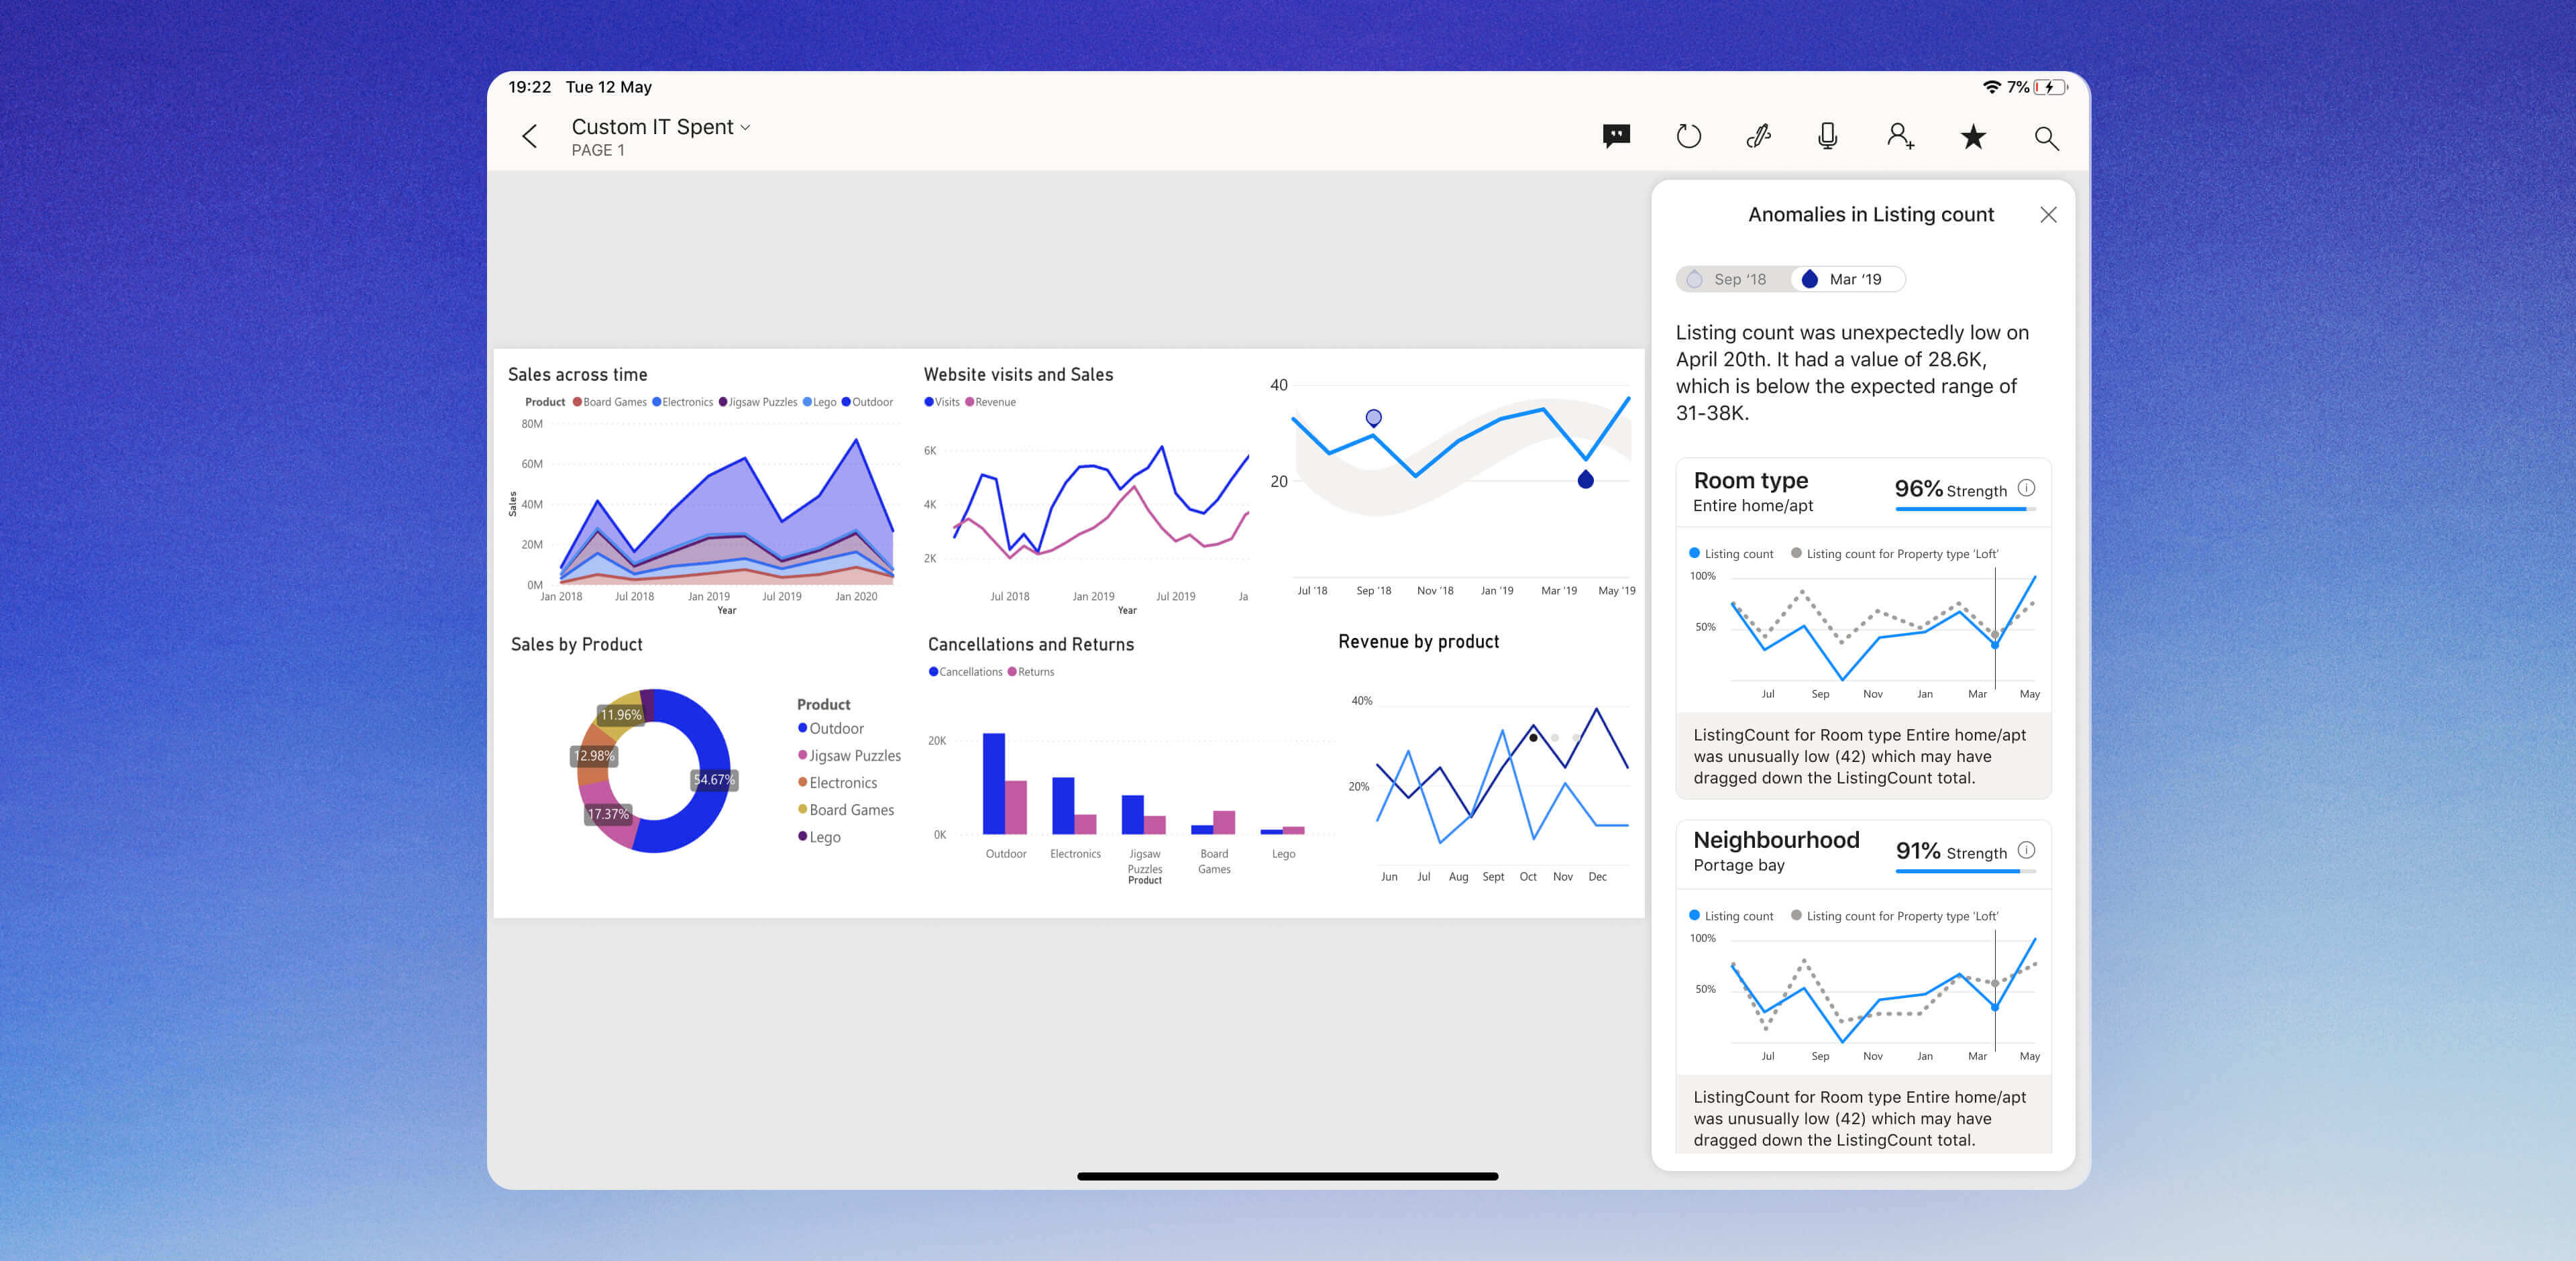Open the PAGE 1 page selector
This screenshot has height=1261, width=2576.
click(x=598, y=150)
